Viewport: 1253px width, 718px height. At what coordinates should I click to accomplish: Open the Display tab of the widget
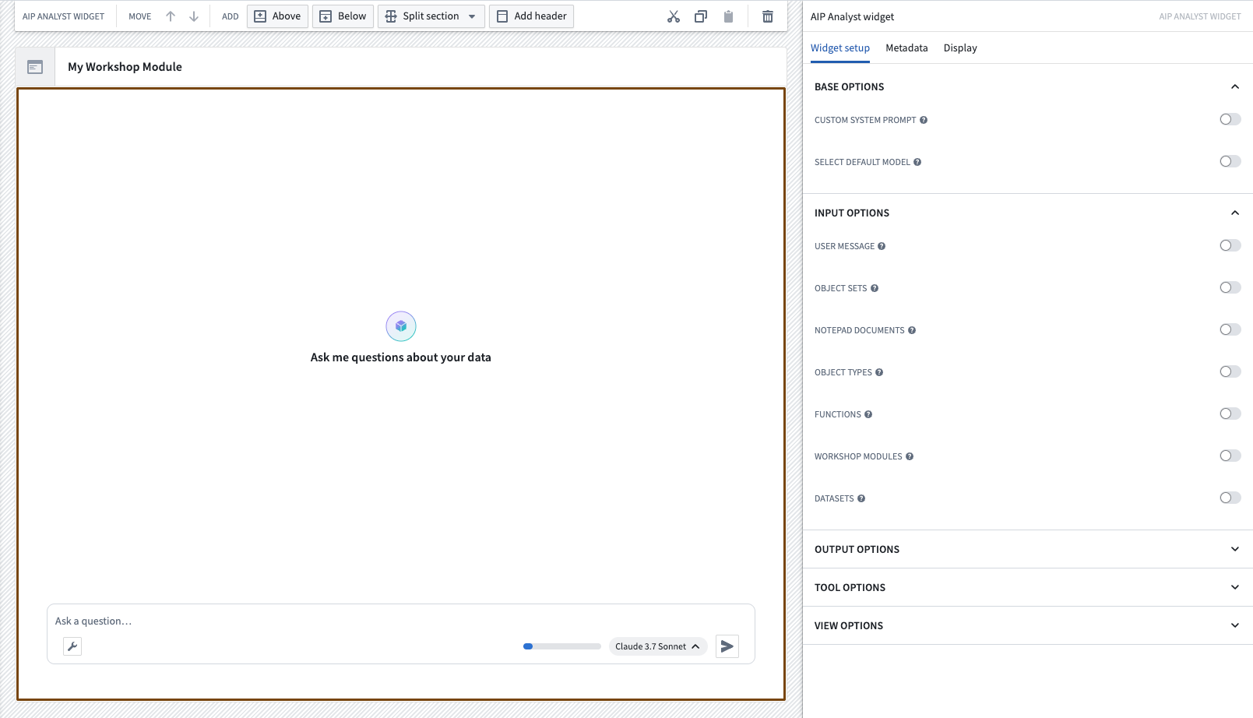click(x=959, y=48)
